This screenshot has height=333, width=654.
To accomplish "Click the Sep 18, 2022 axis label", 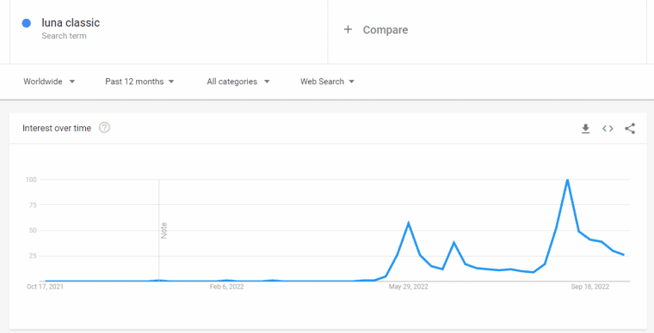I will (589, 287).
